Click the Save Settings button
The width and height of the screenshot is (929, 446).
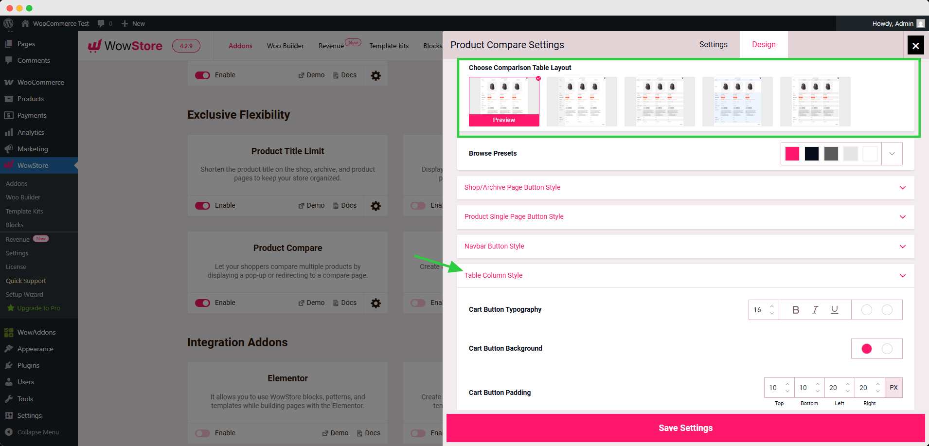[685, 428]
